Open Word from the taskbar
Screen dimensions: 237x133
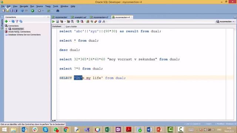click(150, 130)
